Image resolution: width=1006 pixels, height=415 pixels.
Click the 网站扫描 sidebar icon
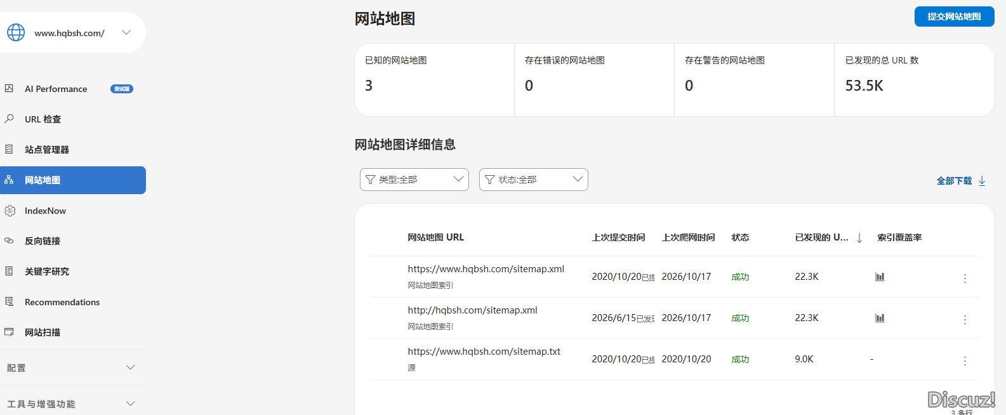9,332
